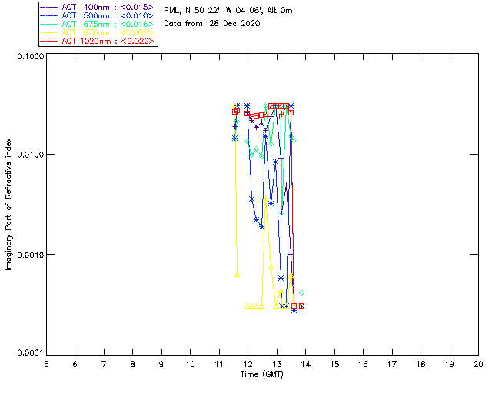Select the 5 hour x-axis tick label
This screenshot has height=394, width=492.
pos(46,363)
